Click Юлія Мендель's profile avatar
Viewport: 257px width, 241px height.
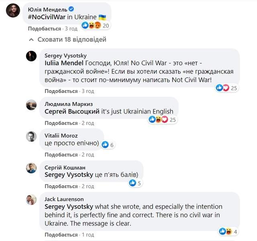(x=13, y=10)
